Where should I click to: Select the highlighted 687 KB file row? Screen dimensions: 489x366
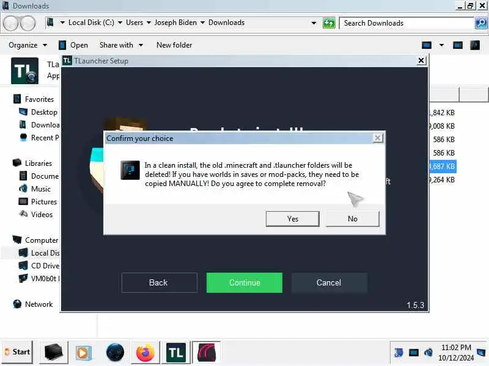pos(443,167)
